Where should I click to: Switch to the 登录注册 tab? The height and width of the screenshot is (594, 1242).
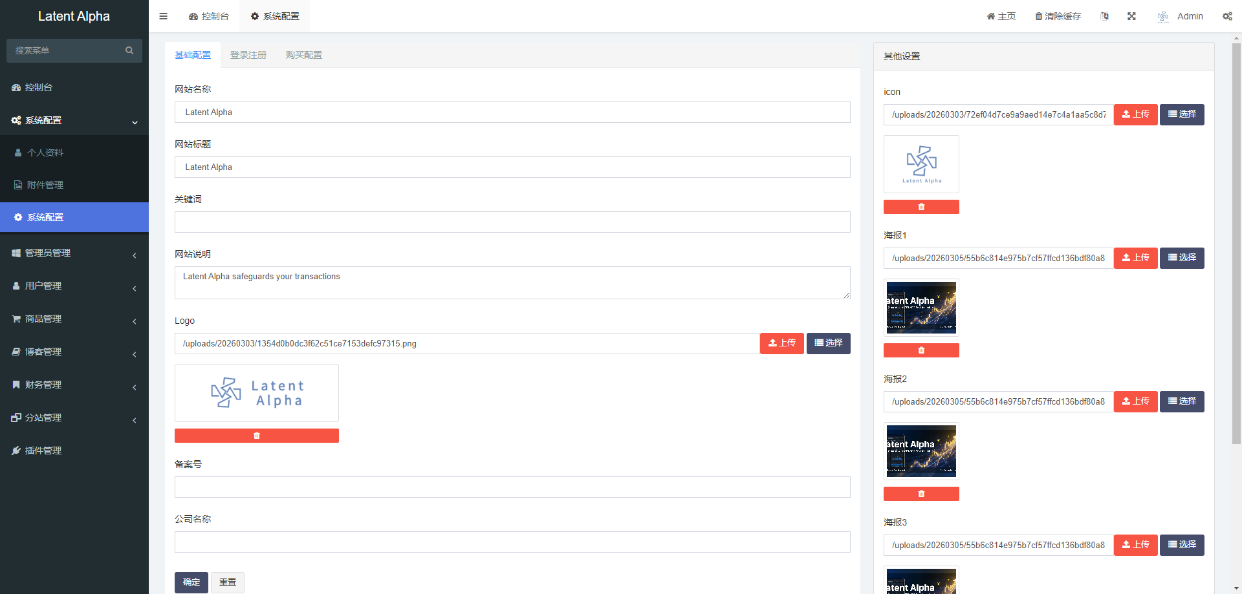pyautogui.click(x=248, y=55)
